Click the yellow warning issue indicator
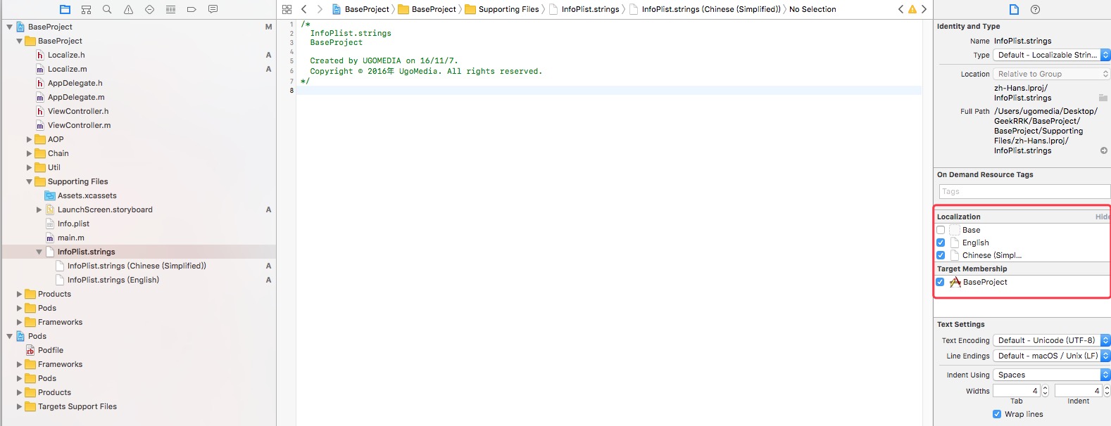1111x426 pixels. (912, 9)
